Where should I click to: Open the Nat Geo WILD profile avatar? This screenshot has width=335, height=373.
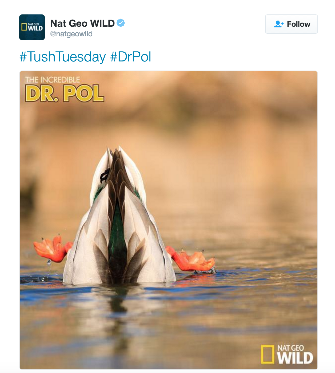pyautogui.click(x=32, y=27)
